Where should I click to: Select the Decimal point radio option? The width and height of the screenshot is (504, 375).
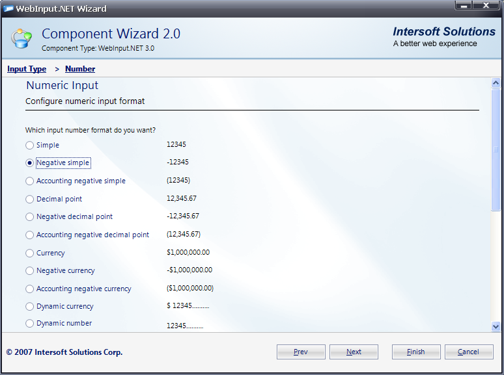coord(29,200)
